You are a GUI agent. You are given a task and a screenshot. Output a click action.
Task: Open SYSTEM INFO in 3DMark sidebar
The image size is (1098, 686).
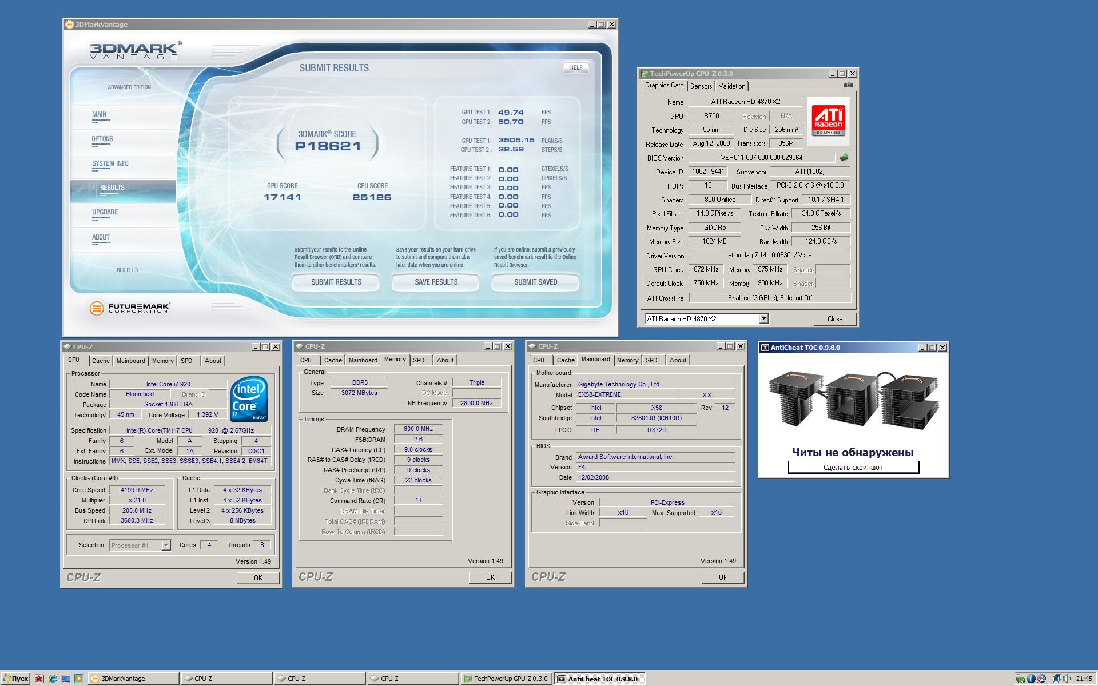point(123,165)
